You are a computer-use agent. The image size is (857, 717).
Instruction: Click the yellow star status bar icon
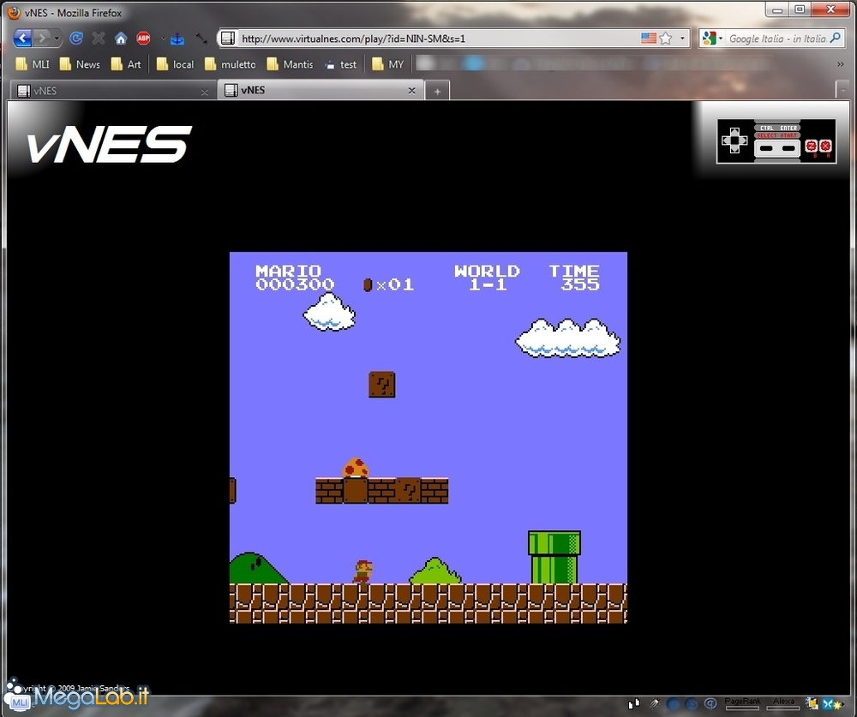click(x=839, y=704)
